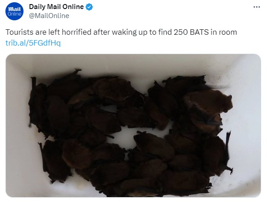Click the tweet text about horrified tourists

[x=121, y=32]
